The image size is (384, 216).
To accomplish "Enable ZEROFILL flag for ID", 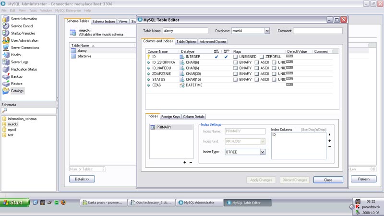I will pos(262,57).
